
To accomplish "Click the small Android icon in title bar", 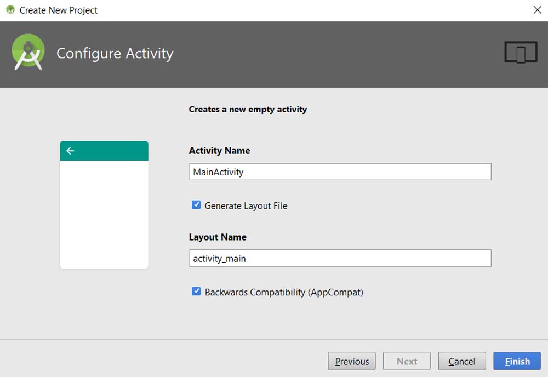I will 10,10.
